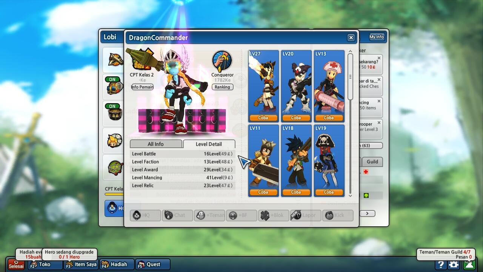Image resolution: width=483 pixels, height=272 pixels.
Task: Select the Level Mancing row
Action: click(183, 178)
